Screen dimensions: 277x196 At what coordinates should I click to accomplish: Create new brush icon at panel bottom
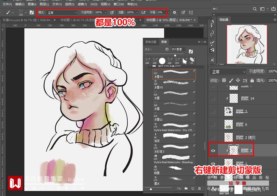coord(193,188)
